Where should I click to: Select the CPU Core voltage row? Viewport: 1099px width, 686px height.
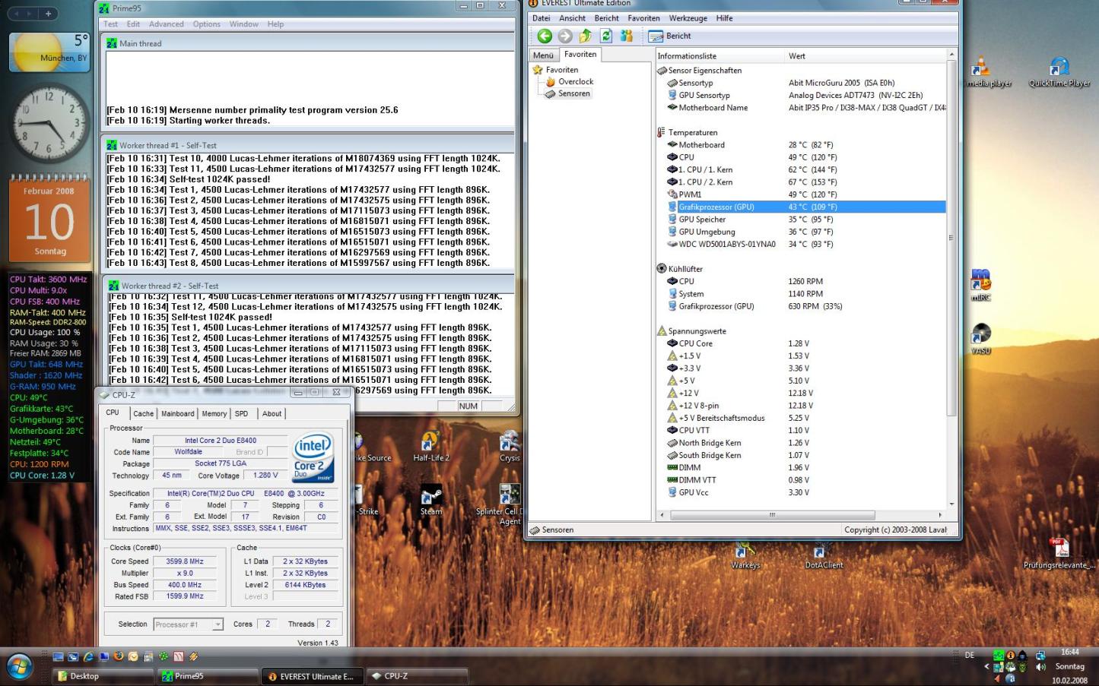pyautogui.click(x=806, y=343)
